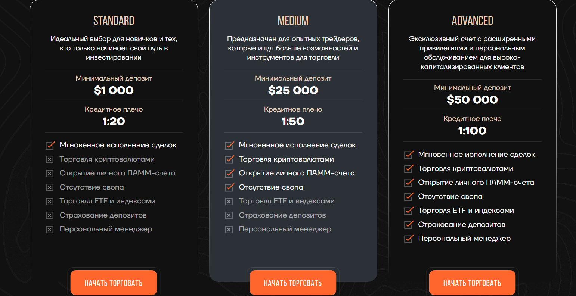Click Advanced plan's Страхование депозитов checkmark
Image resolution: width=576 pixels, height=296 pixels.
[x=409, y=225]
